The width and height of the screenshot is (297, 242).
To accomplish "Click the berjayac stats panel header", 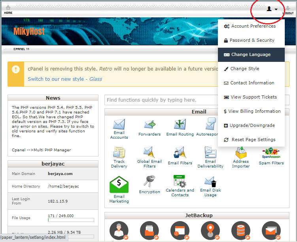I will (53, 164).
